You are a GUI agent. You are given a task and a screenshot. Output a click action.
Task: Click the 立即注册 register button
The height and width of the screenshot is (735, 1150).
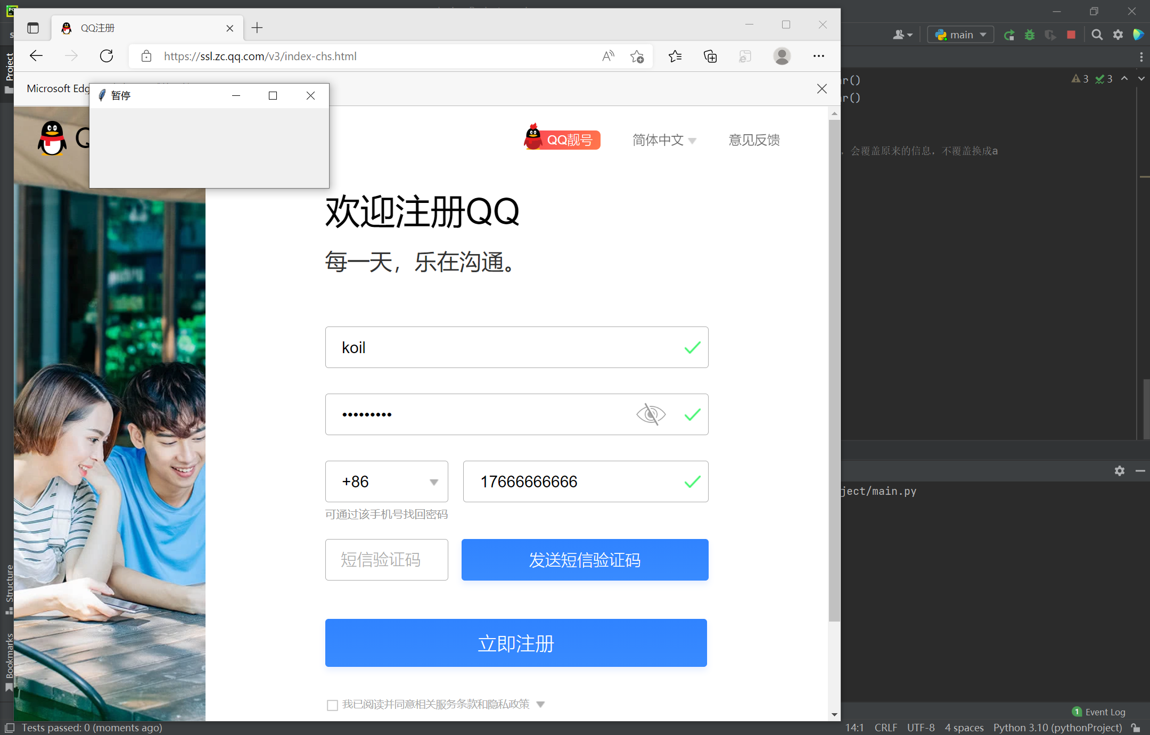pyautogui.click(x=515, y=643)
